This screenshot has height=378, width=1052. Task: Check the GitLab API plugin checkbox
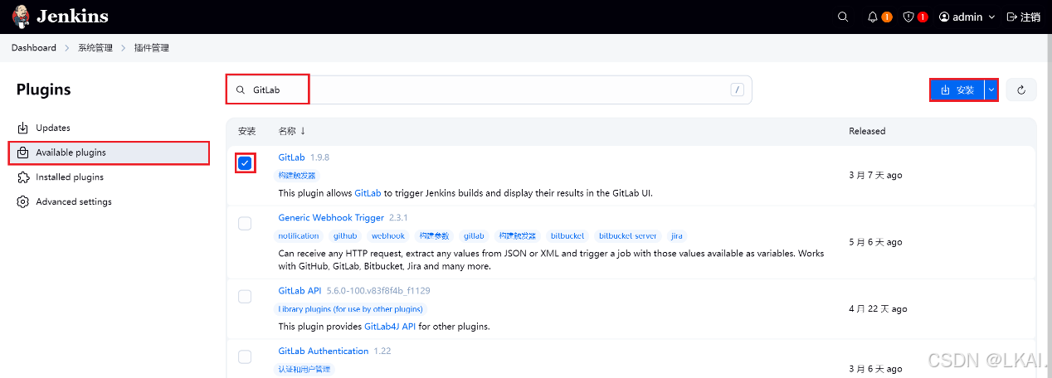(245, 297)
